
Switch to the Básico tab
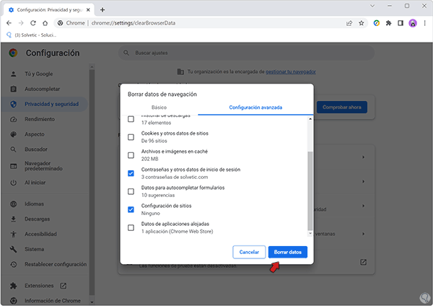tap(158, 108)
